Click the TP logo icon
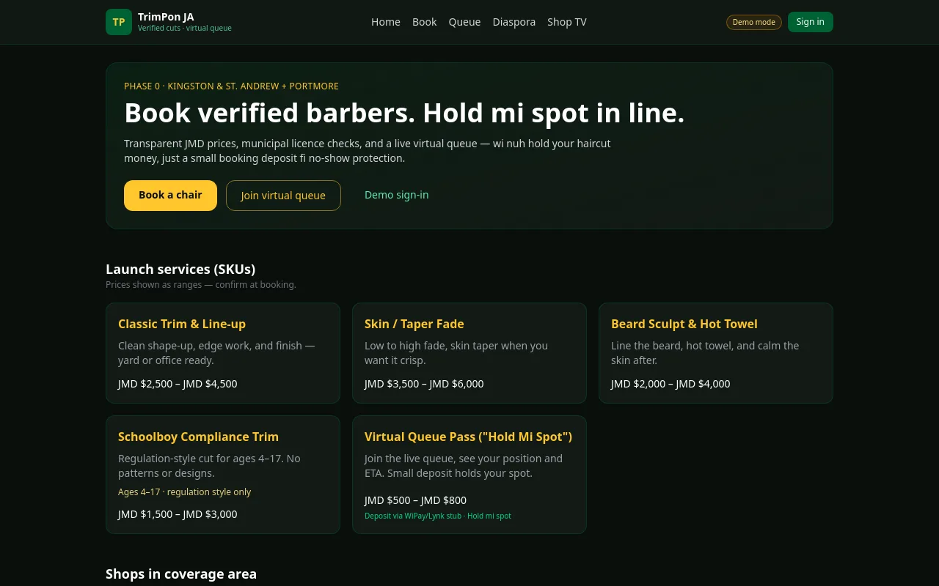Viewport: 939px width, 586px height. [119, 22]
